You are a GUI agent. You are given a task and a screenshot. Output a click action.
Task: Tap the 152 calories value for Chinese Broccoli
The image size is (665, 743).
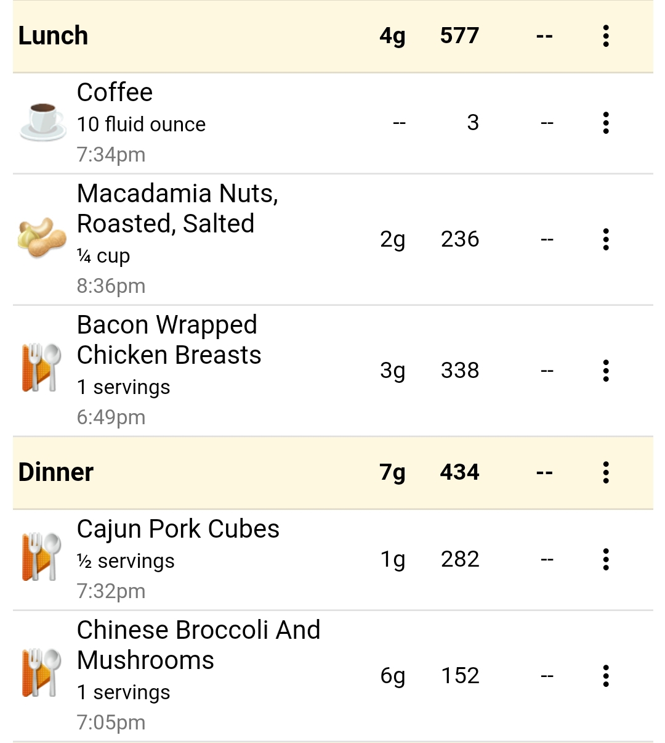pyautogui.click(x=460, y=676)
